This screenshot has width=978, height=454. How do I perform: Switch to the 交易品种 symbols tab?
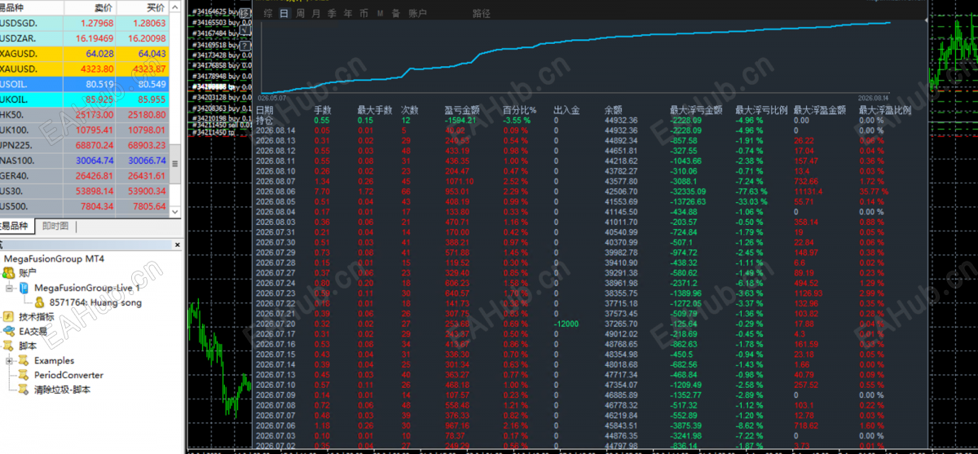coord(18,227)
